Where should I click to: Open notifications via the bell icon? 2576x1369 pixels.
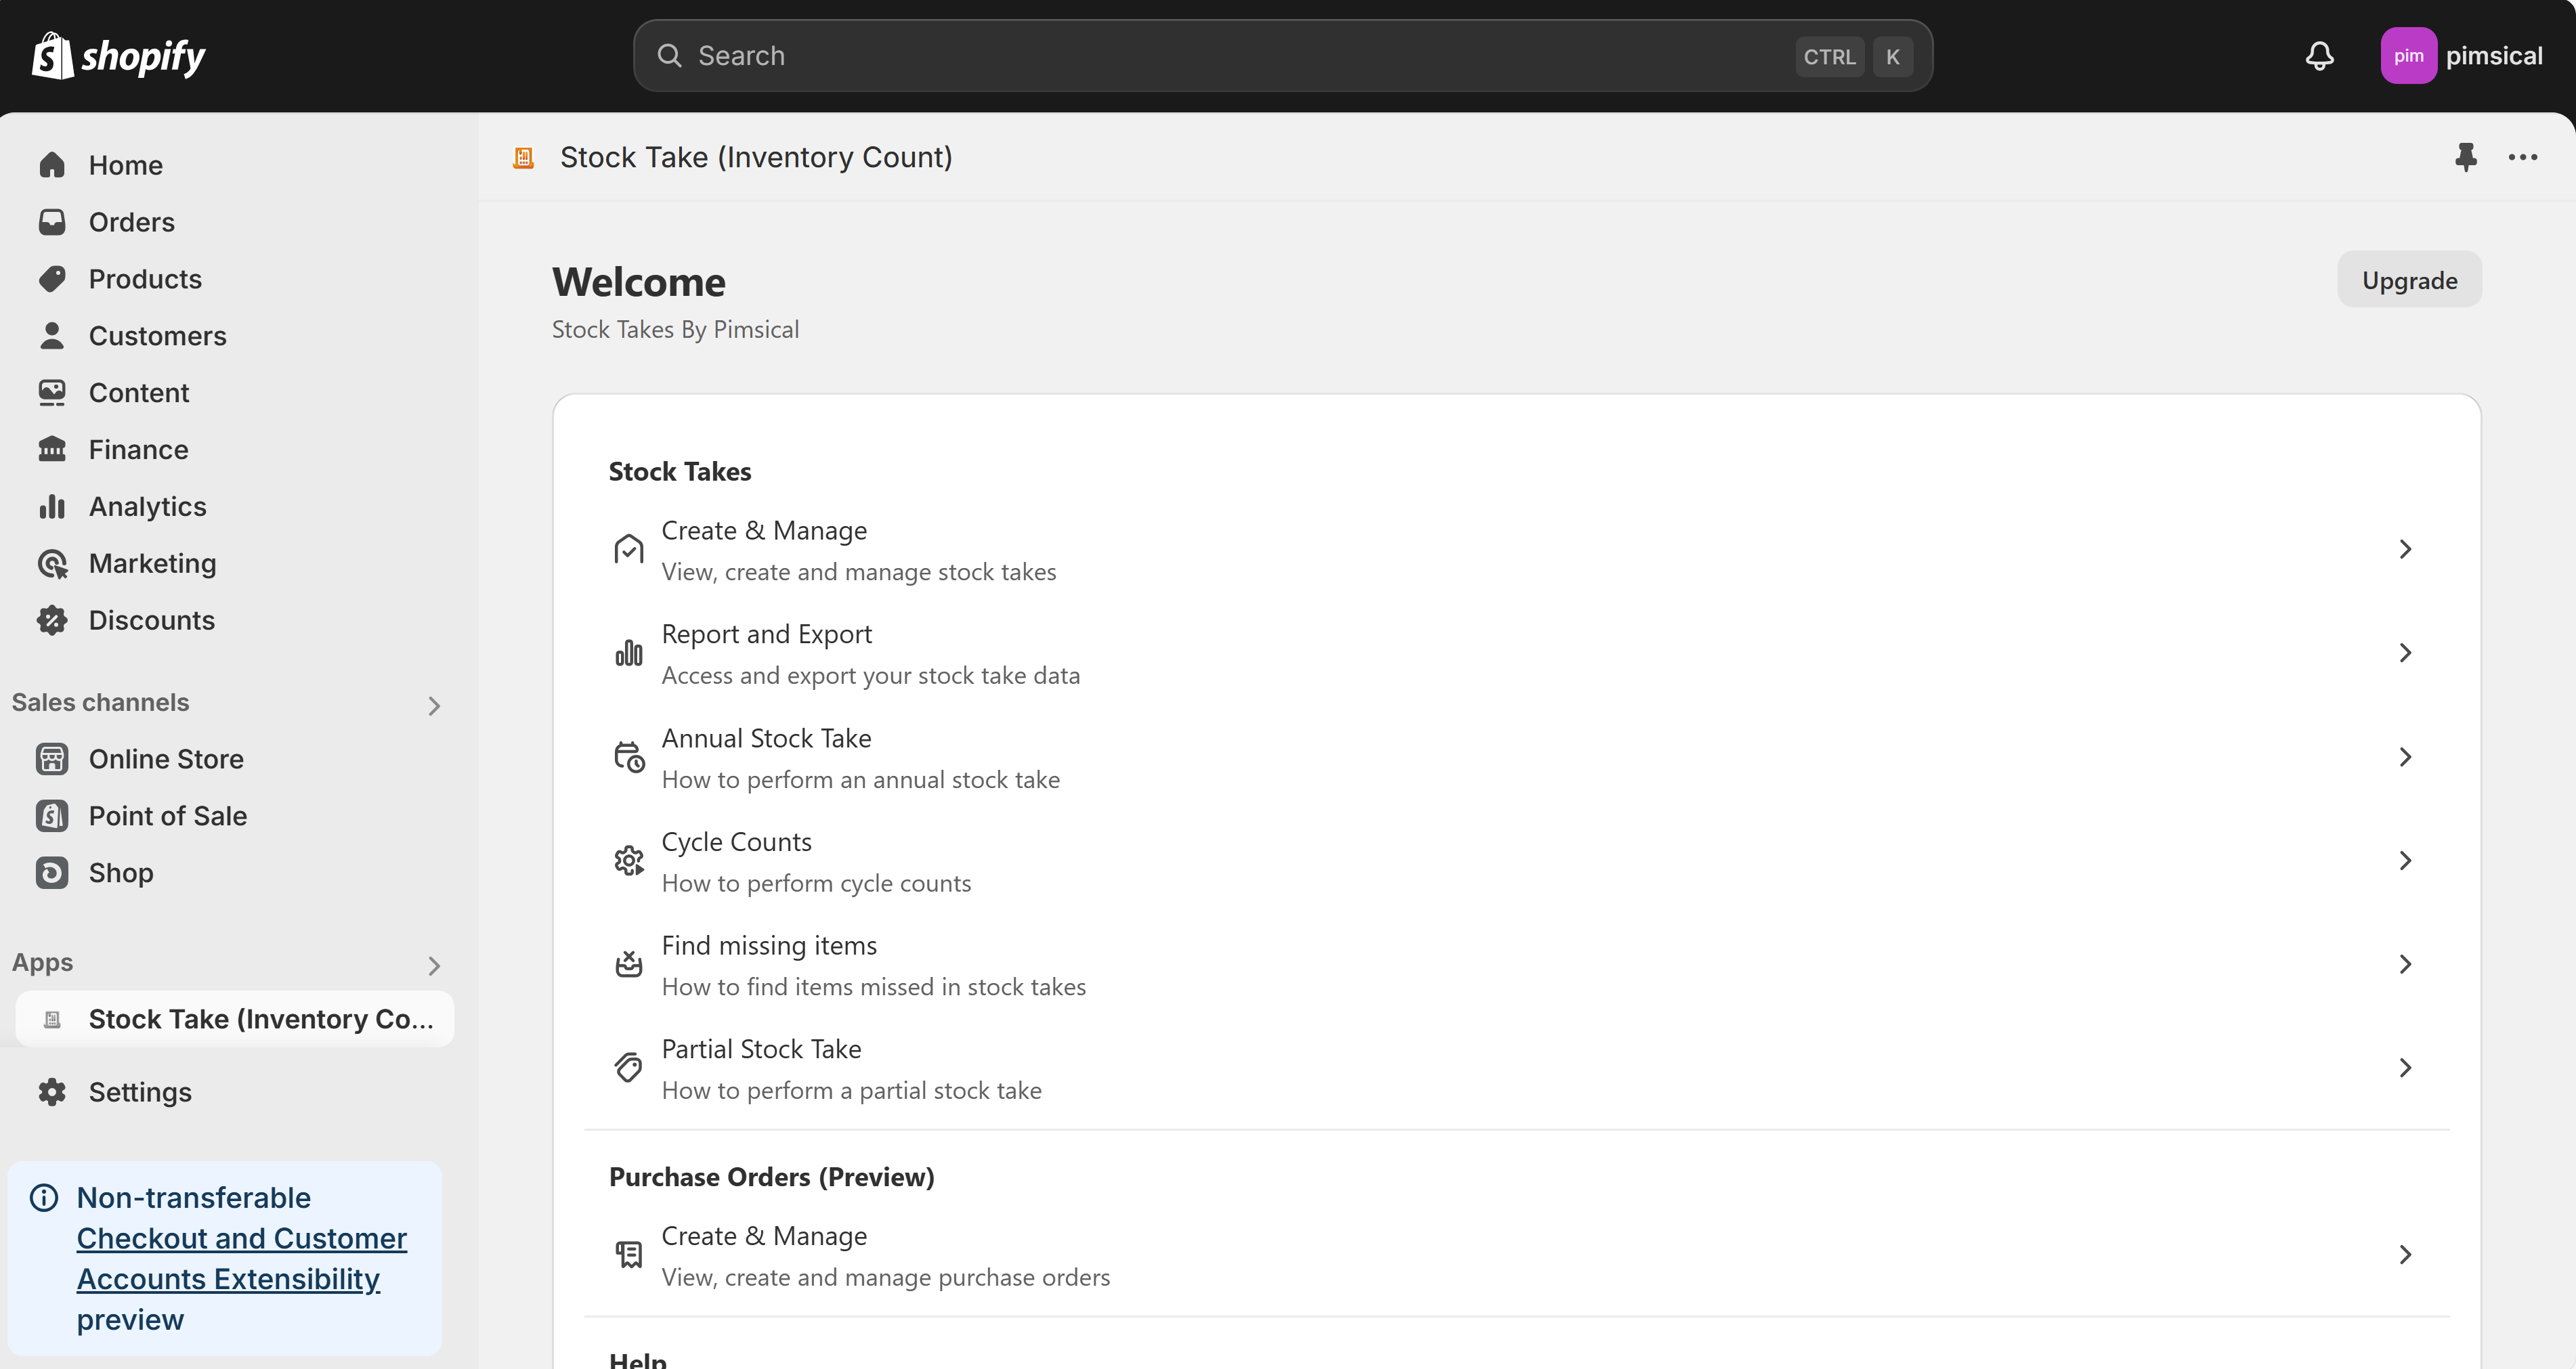(2319, 56)
